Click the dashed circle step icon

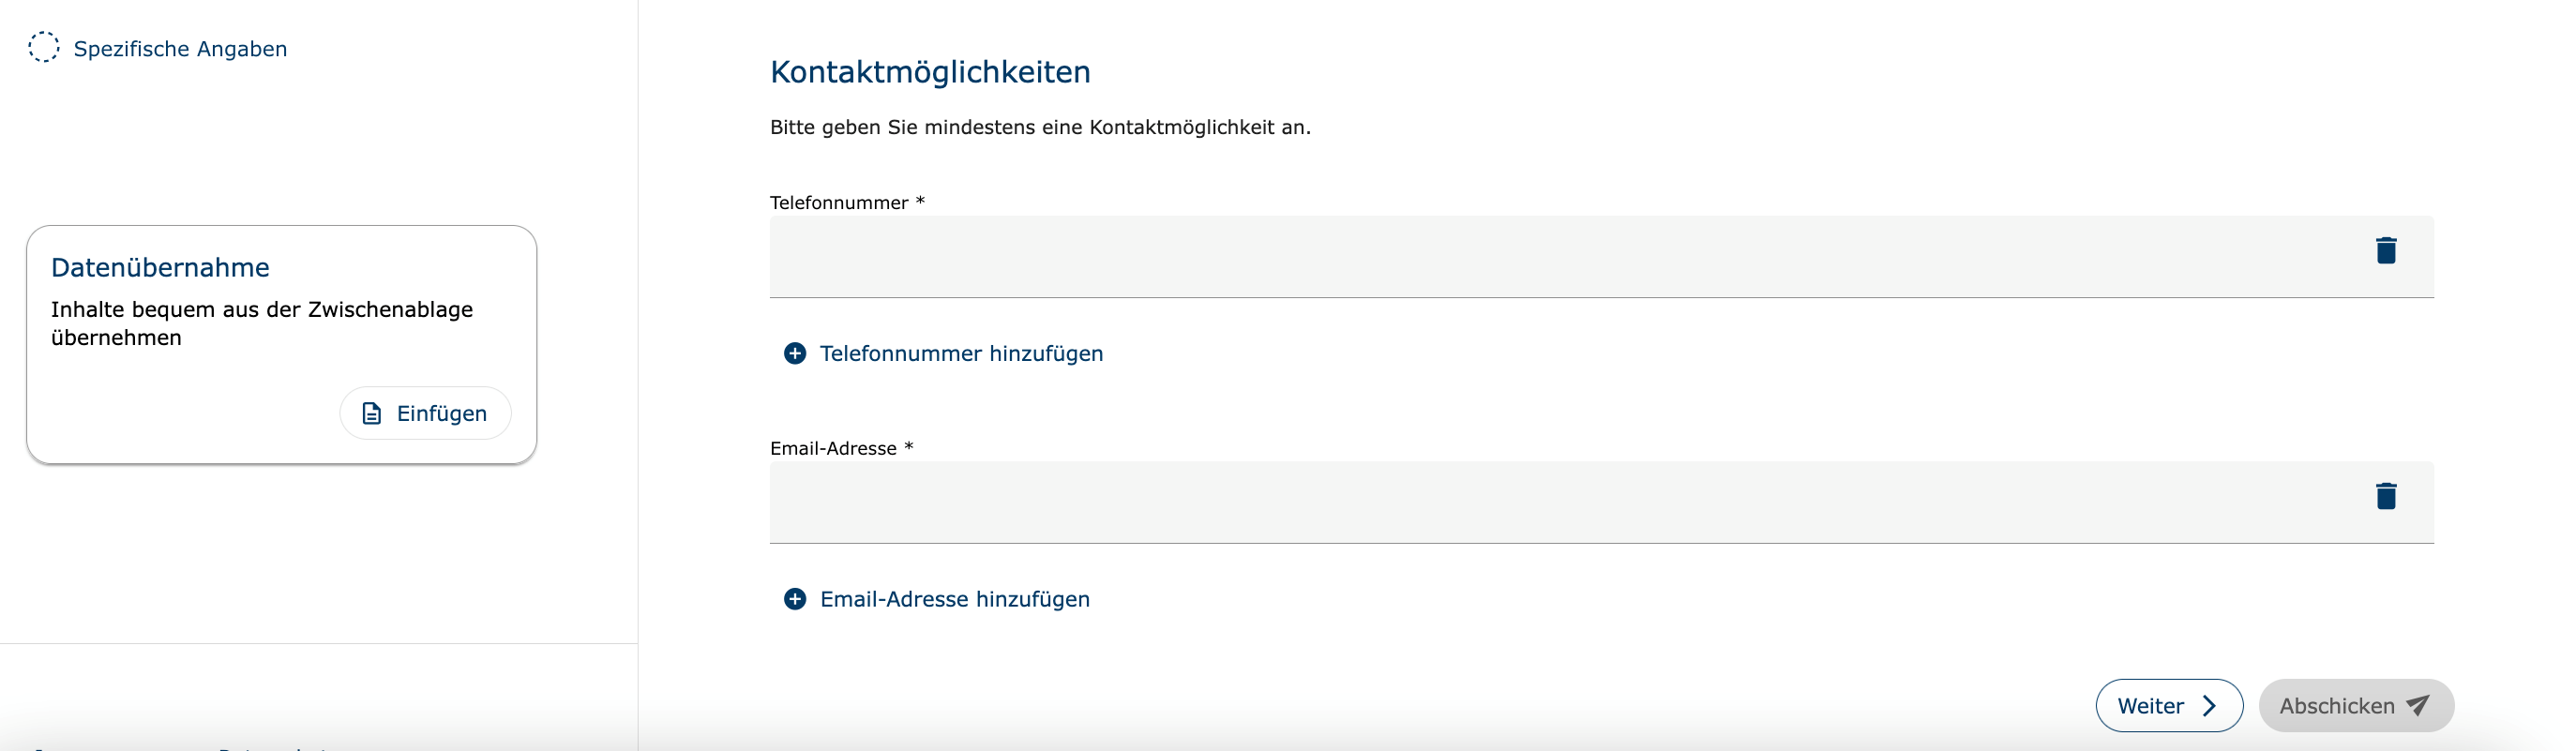(44, 47)
